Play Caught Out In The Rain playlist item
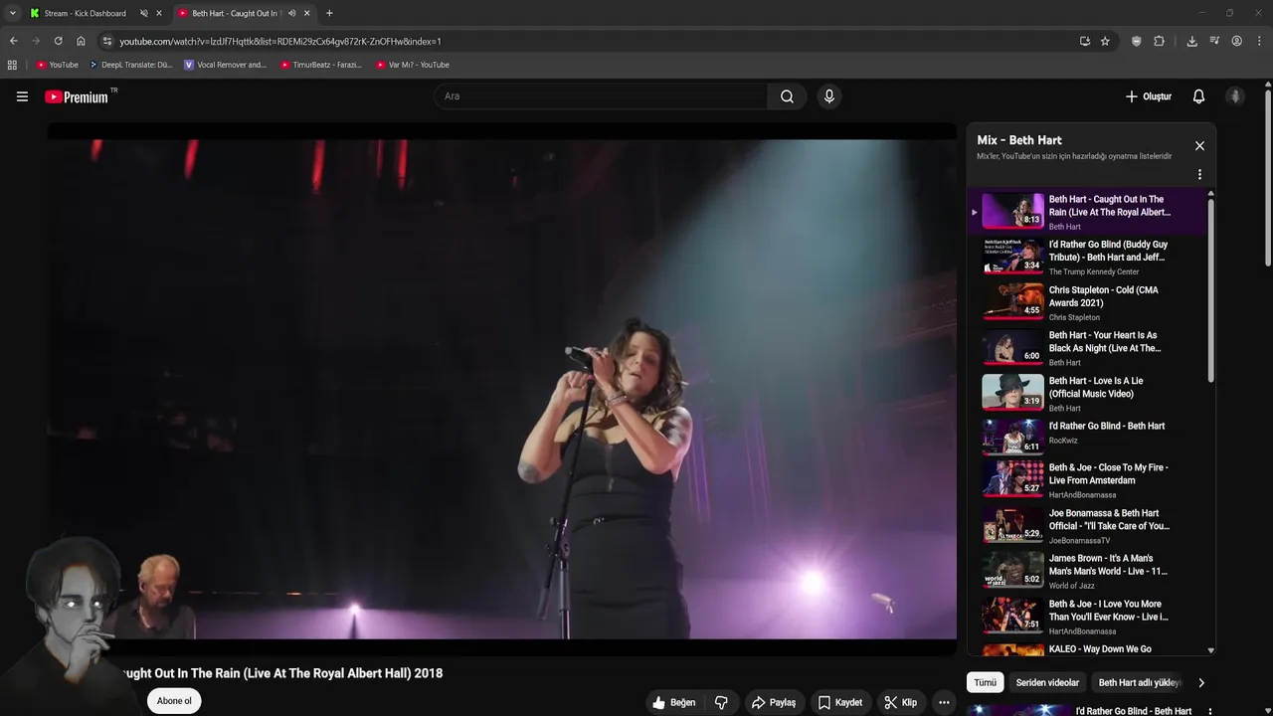This screenshot has width=1273, height=716. [x=1087, y=211]
